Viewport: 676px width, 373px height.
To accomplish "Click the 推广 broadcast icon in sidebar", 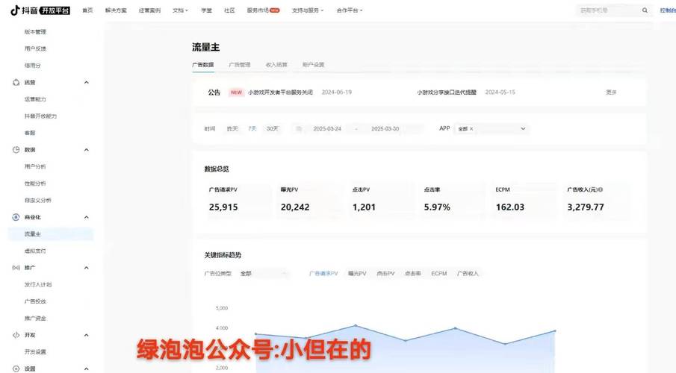I will coord(16,268).
